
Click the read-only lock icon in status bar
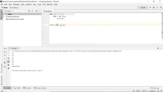tap(158, 91)
